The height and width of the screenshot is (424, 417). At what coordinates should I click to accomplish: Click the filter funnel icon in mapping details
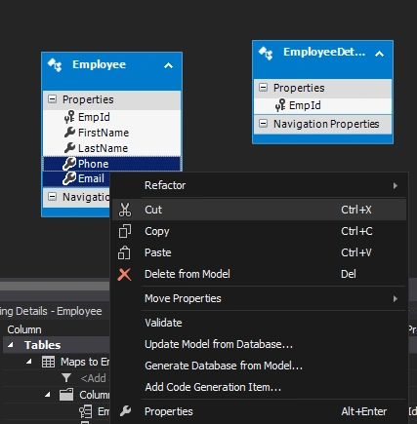pos(66,377)
